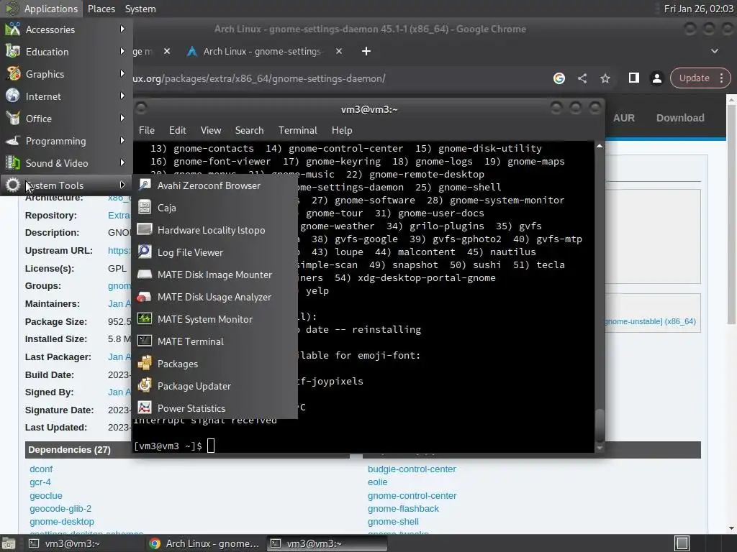
Task: Switch to Arch Linux Chrome taskbar button
Action: pyautogui.click(x=205, y=543)
